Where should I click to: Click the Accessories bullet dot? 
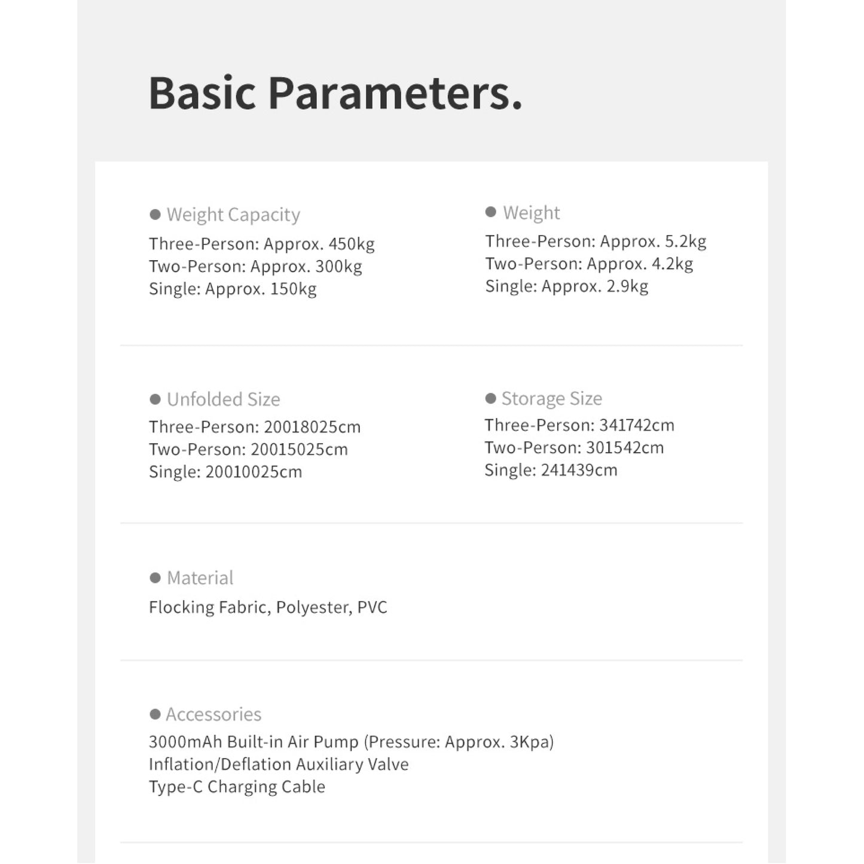click(x=155, y=714)
